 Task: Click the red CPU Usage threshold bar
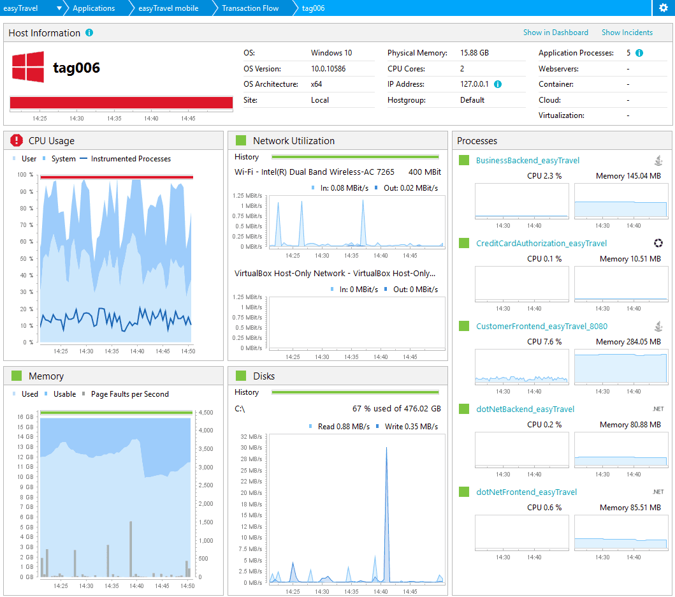[117, 177]
